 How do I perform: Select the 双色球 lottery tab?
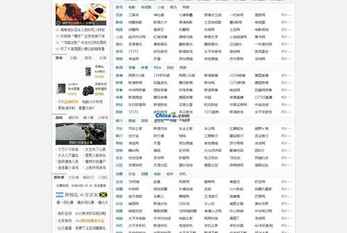coord(59,177)
